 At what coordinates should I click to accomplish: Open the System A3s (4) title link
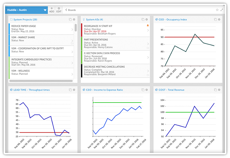coord(94,19)
